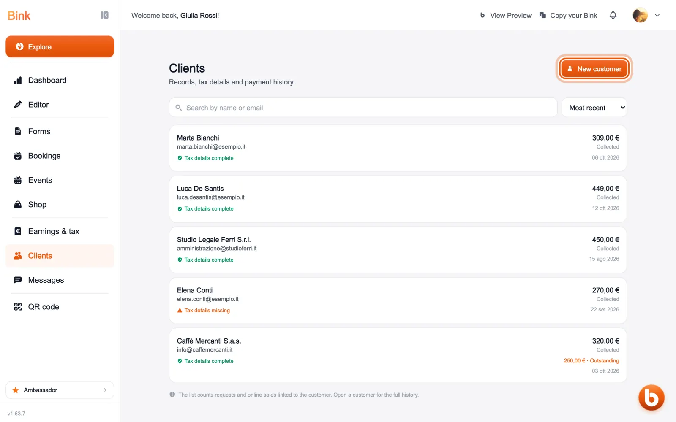Click the Forms document icon
Image resolution: width=676 pixels, height=422 pixels.
click(x=18, y=131)
